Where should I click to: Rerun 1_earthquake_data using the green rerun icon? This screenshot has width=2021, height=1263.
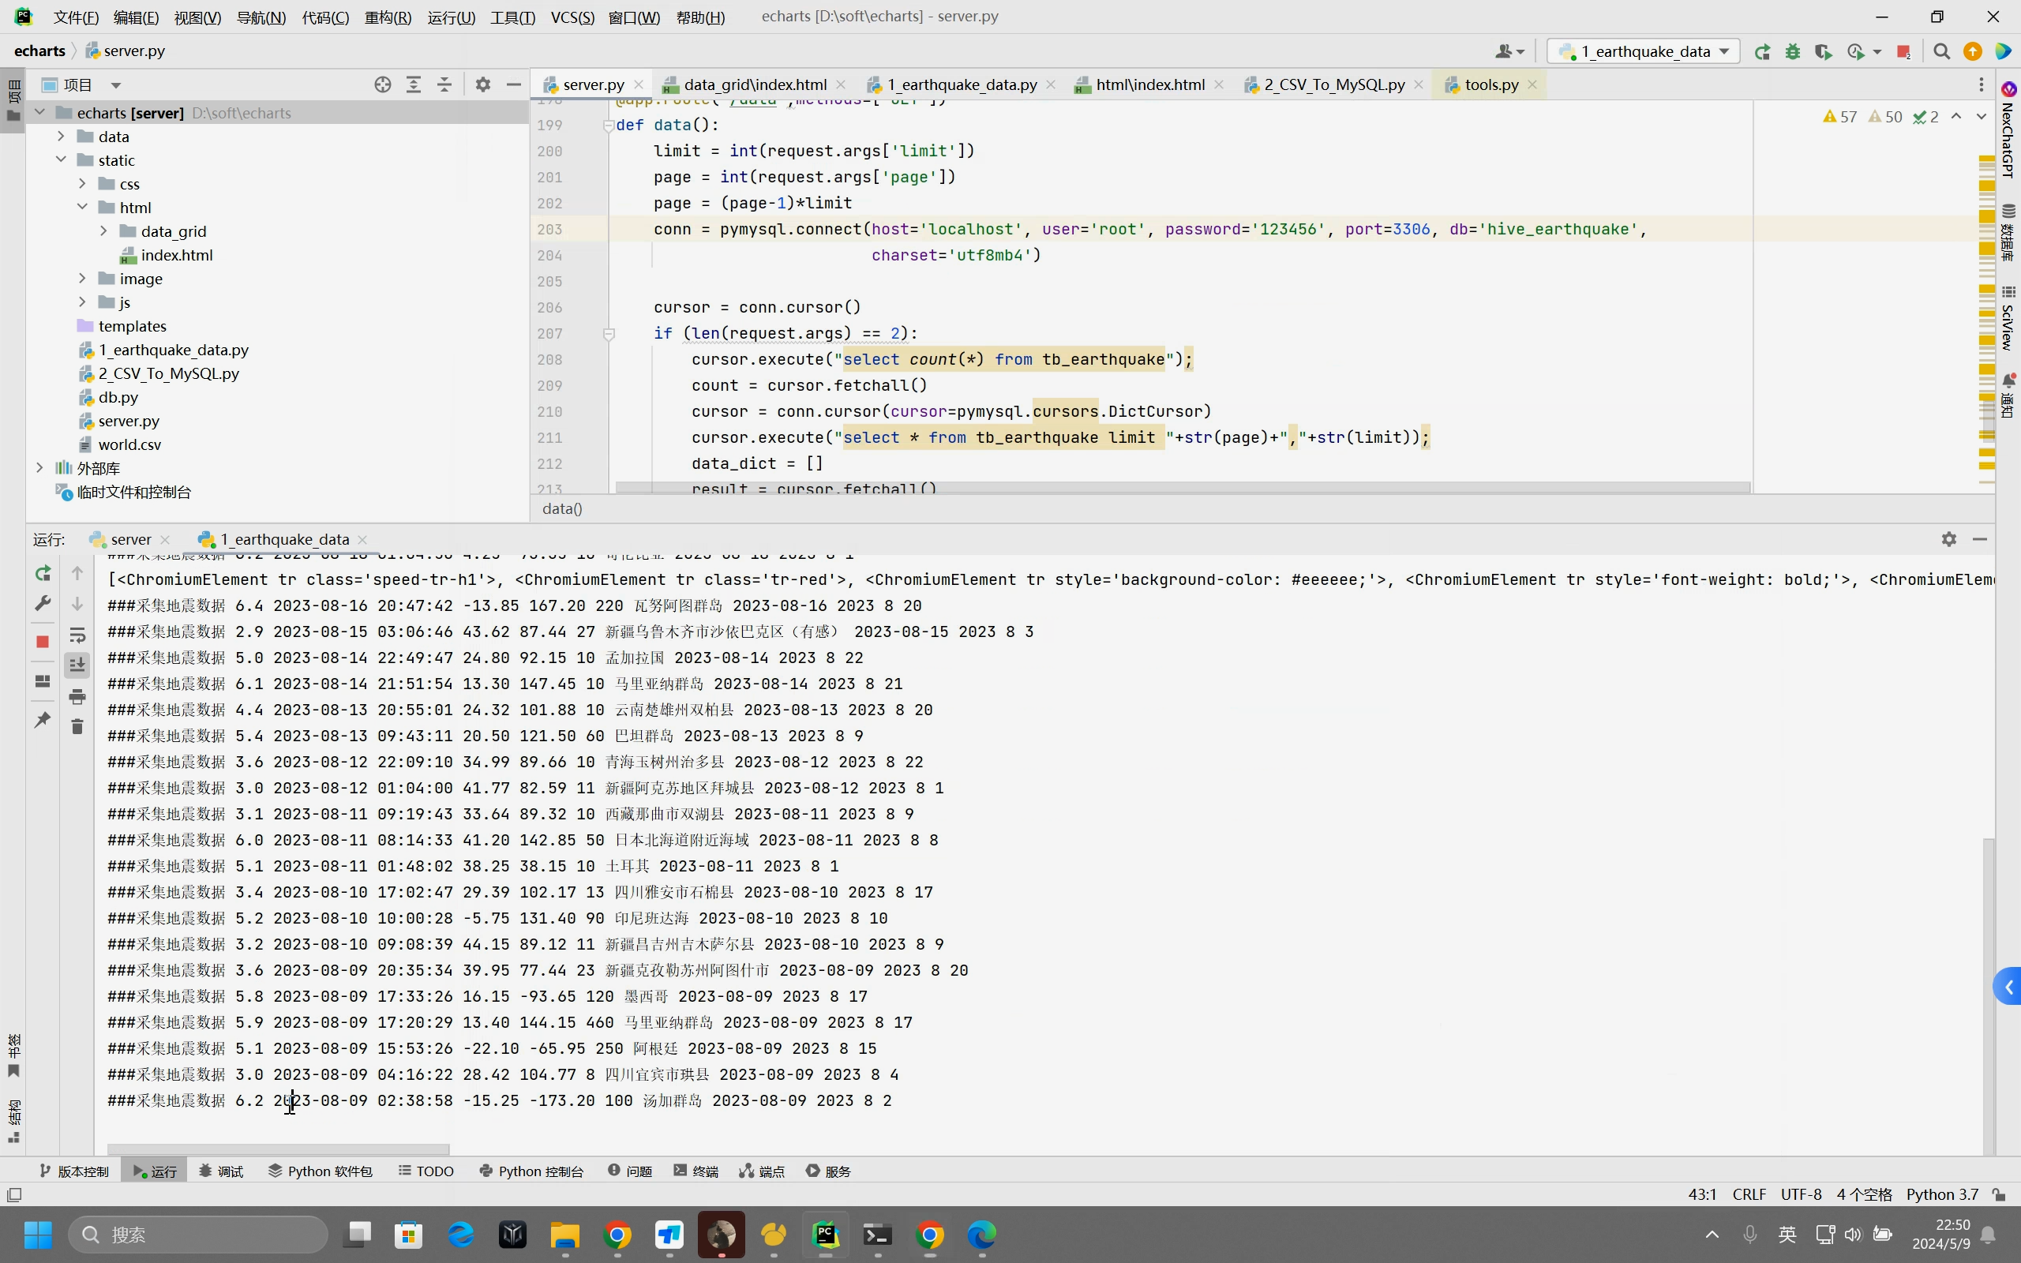[43, 573]
